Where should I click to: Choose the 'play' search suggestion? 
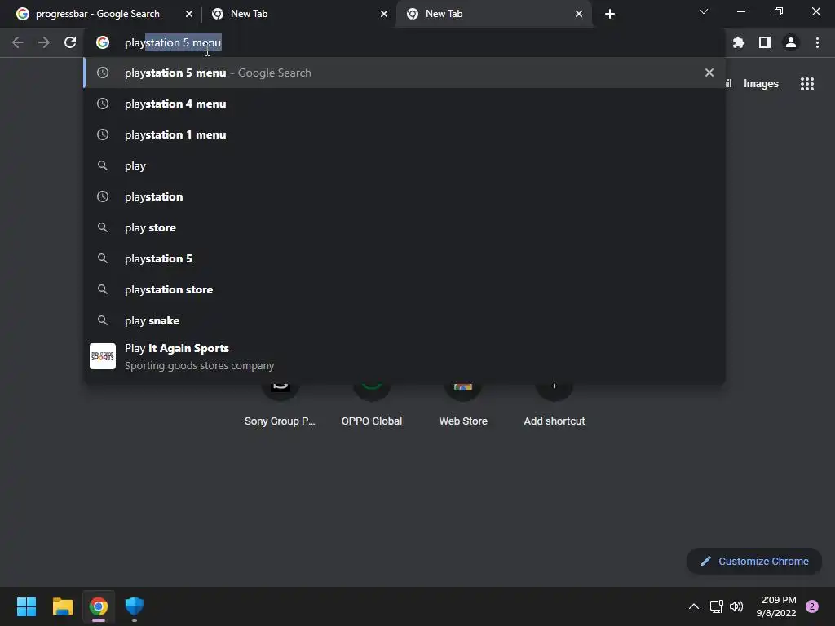click(404, 165)
